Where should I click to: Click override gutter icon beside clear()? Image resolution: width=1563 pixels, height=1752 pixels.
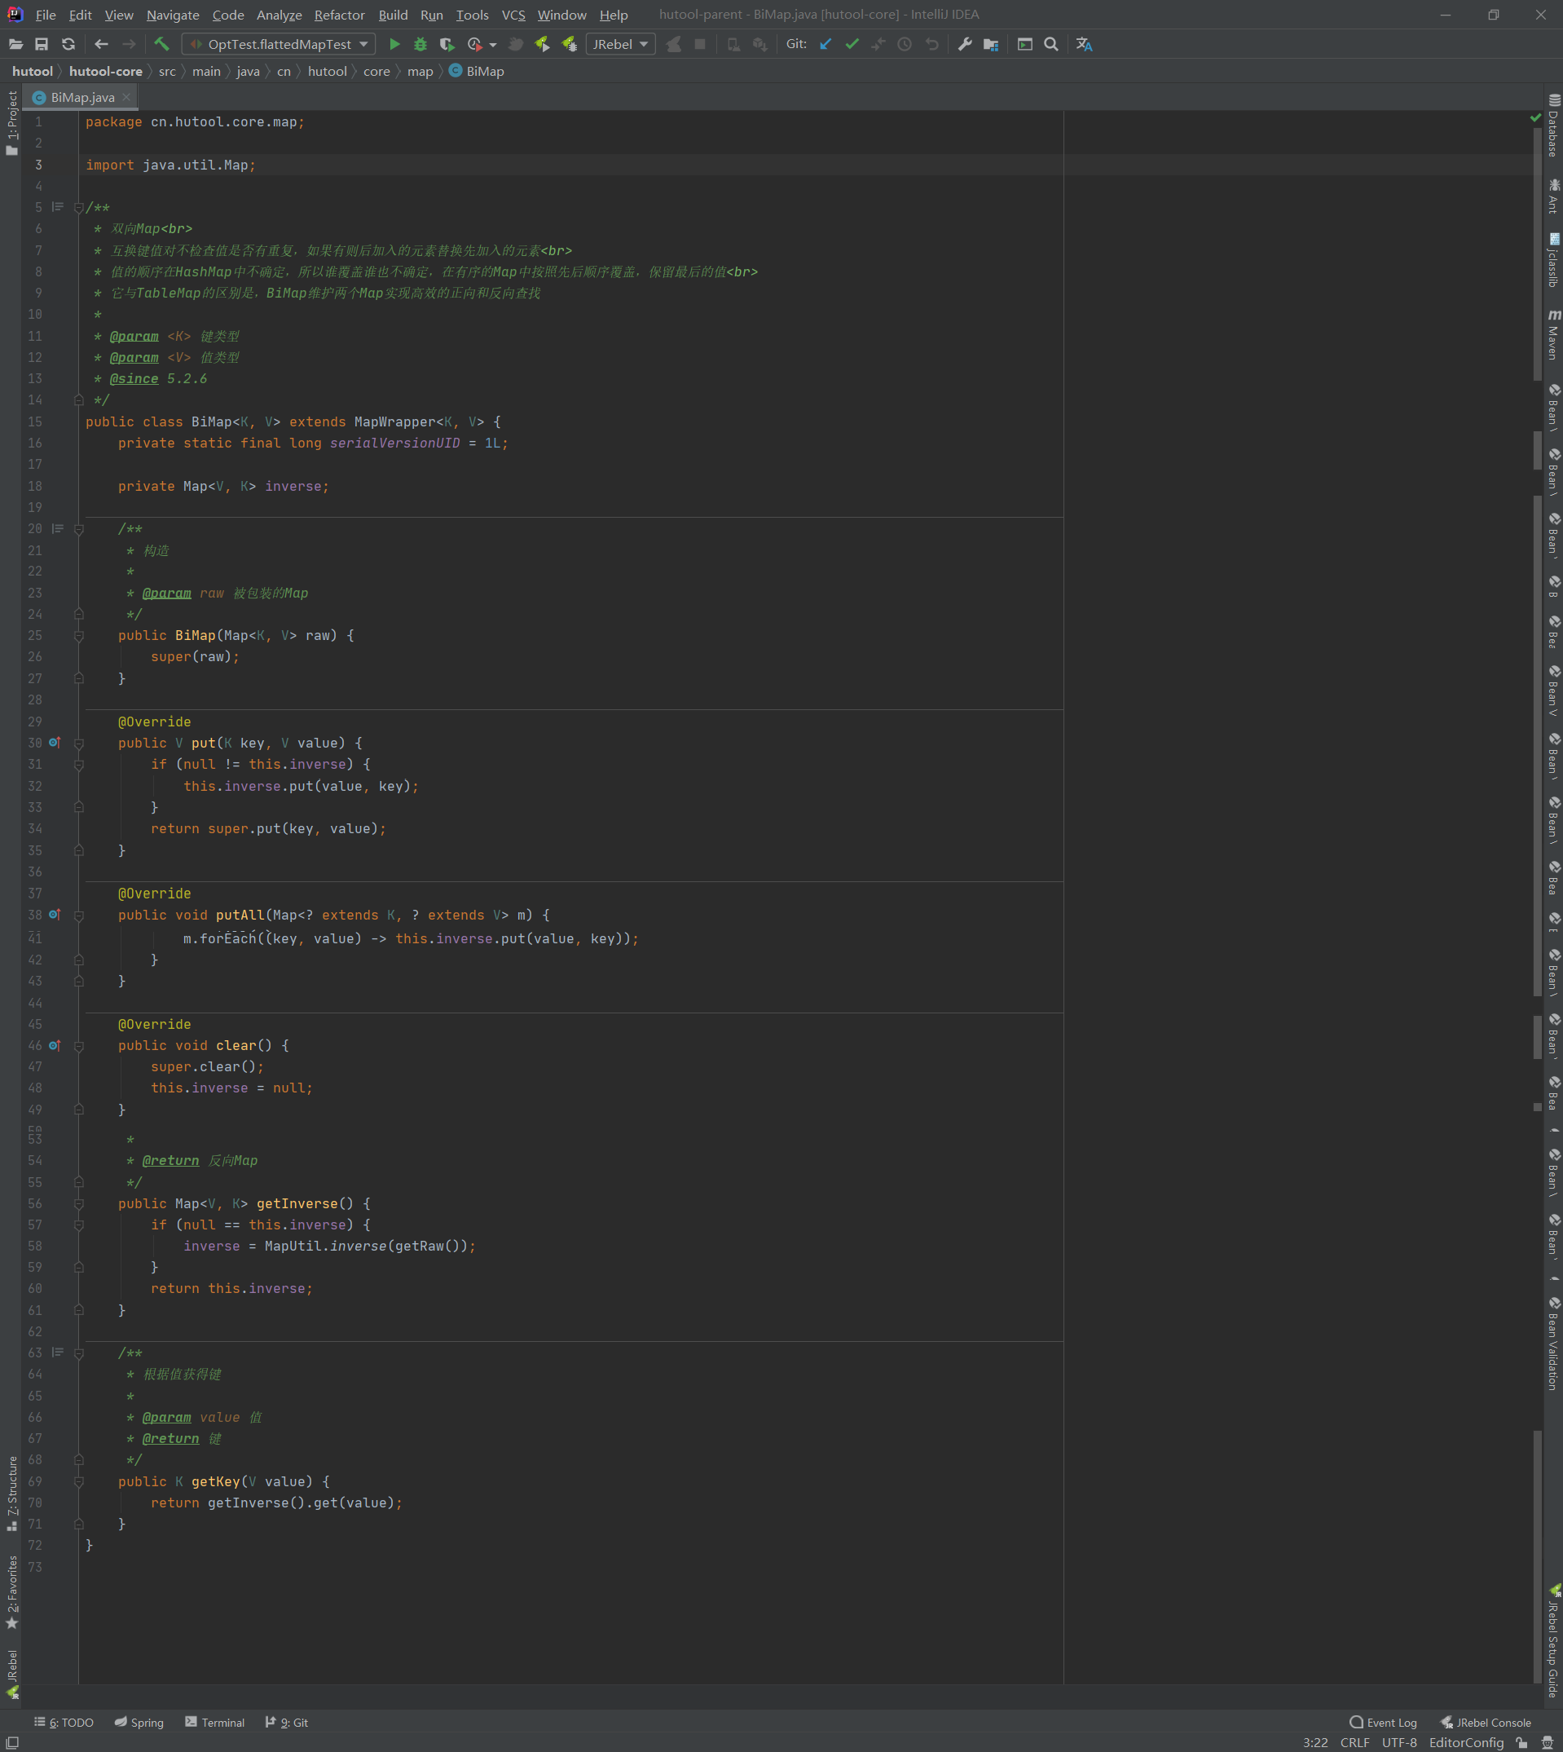55,1045
